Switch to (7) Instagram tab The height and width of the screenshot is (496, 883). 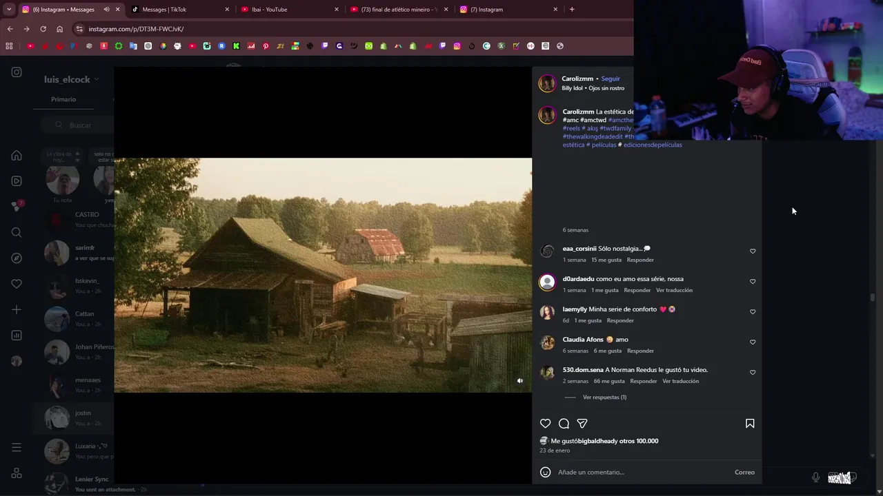click(509, 9)
